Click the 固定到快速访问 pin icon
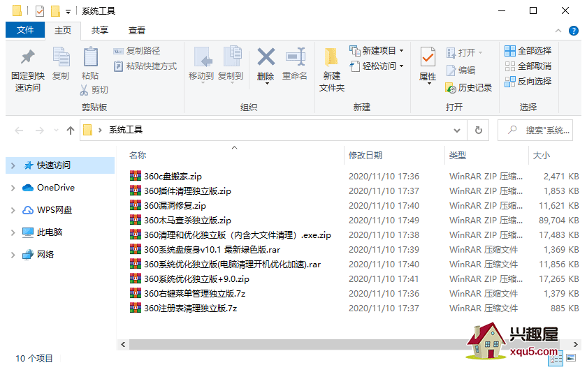This screenshot has width=587, height=372. 28,57
